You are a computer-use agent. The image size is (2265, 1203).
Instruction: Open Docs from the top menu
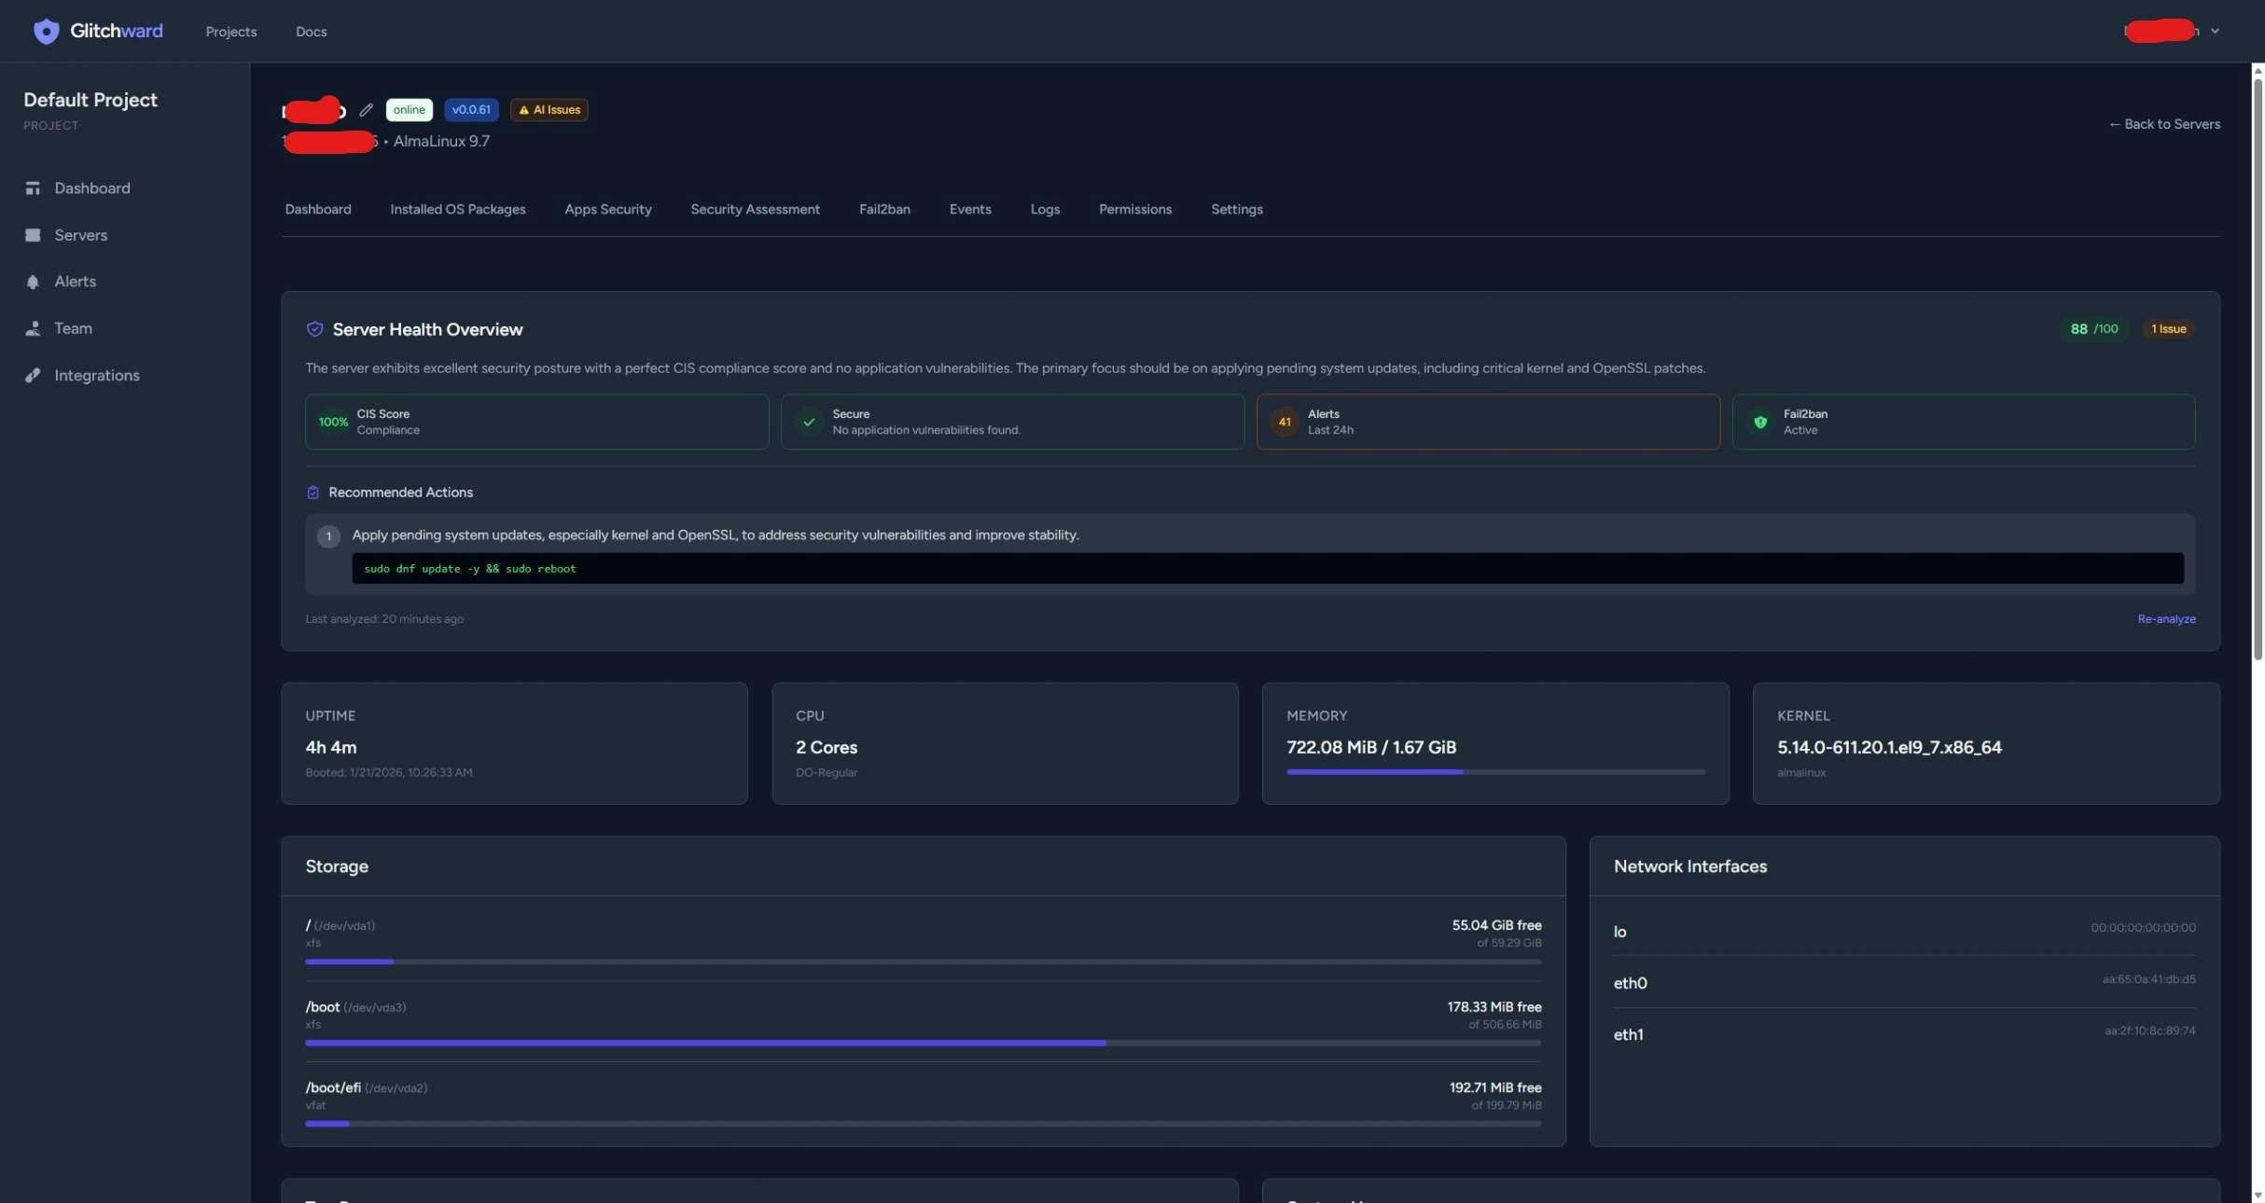click(311, 31)
